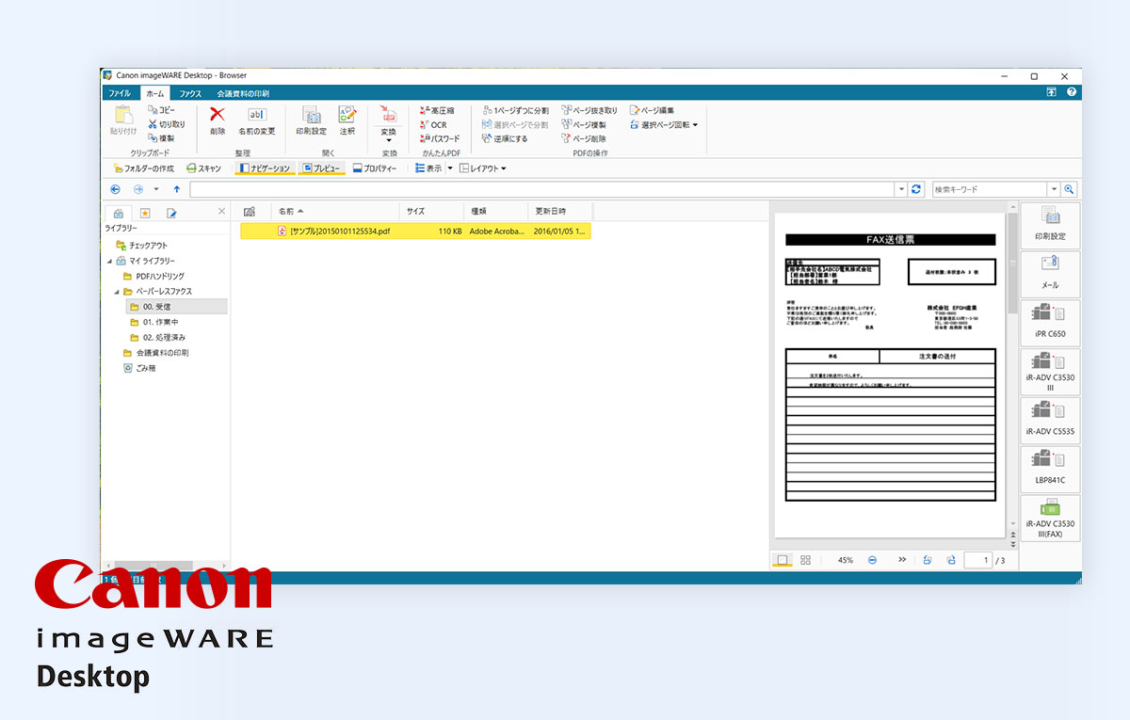Open the Meeting Materials Print (会議資料の印刷) tab
1130x720 pixels.
coord(243,93)
